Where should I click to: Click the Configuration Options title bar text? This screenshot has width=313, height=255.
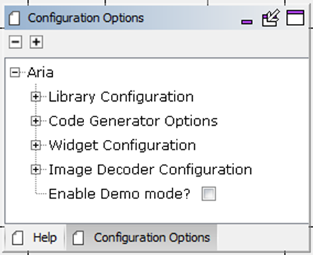pos(85,18)
